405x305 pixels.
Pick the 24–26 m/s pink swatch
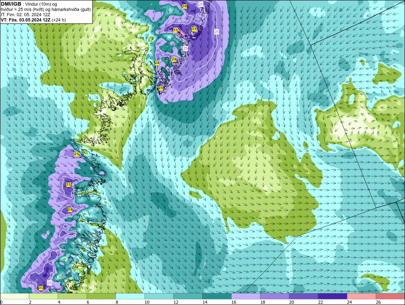(362, 296)
